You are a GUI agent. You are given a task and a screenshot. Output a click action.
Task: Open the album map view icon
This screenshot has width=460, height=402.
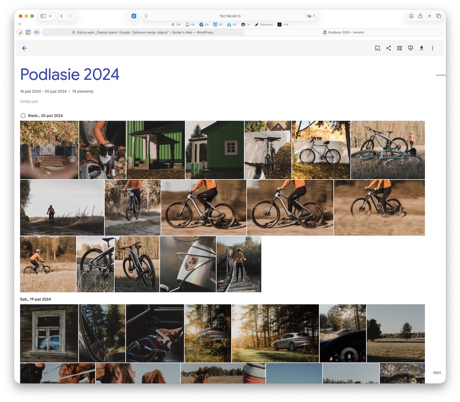coord(399,48)
